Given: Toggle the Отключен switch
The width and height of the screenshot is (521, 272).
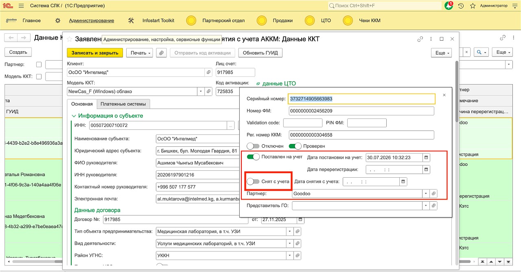Looking at the screenshot, I should click(x=253, y=146).
